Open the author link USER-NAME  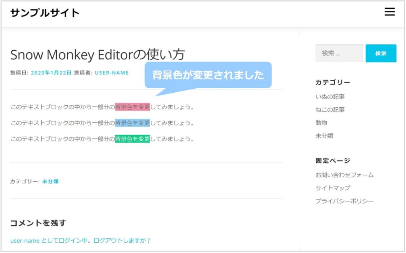pyautogui.click(x=111, y=73)
